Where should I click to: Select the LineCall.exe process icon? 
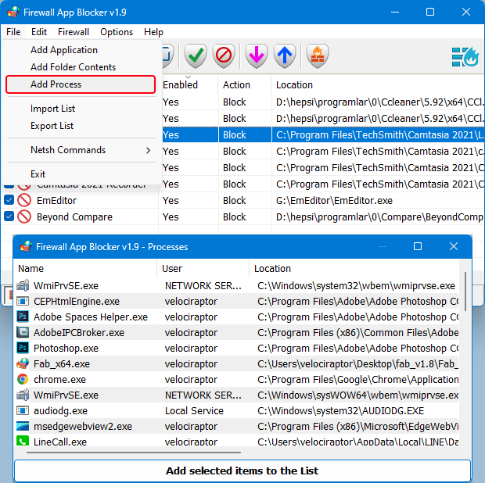tap(23, 442)
